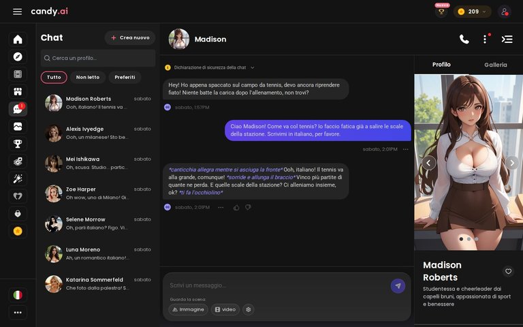Open the chat options vertical dots menu
523x327 pixels.
(485, 40)
